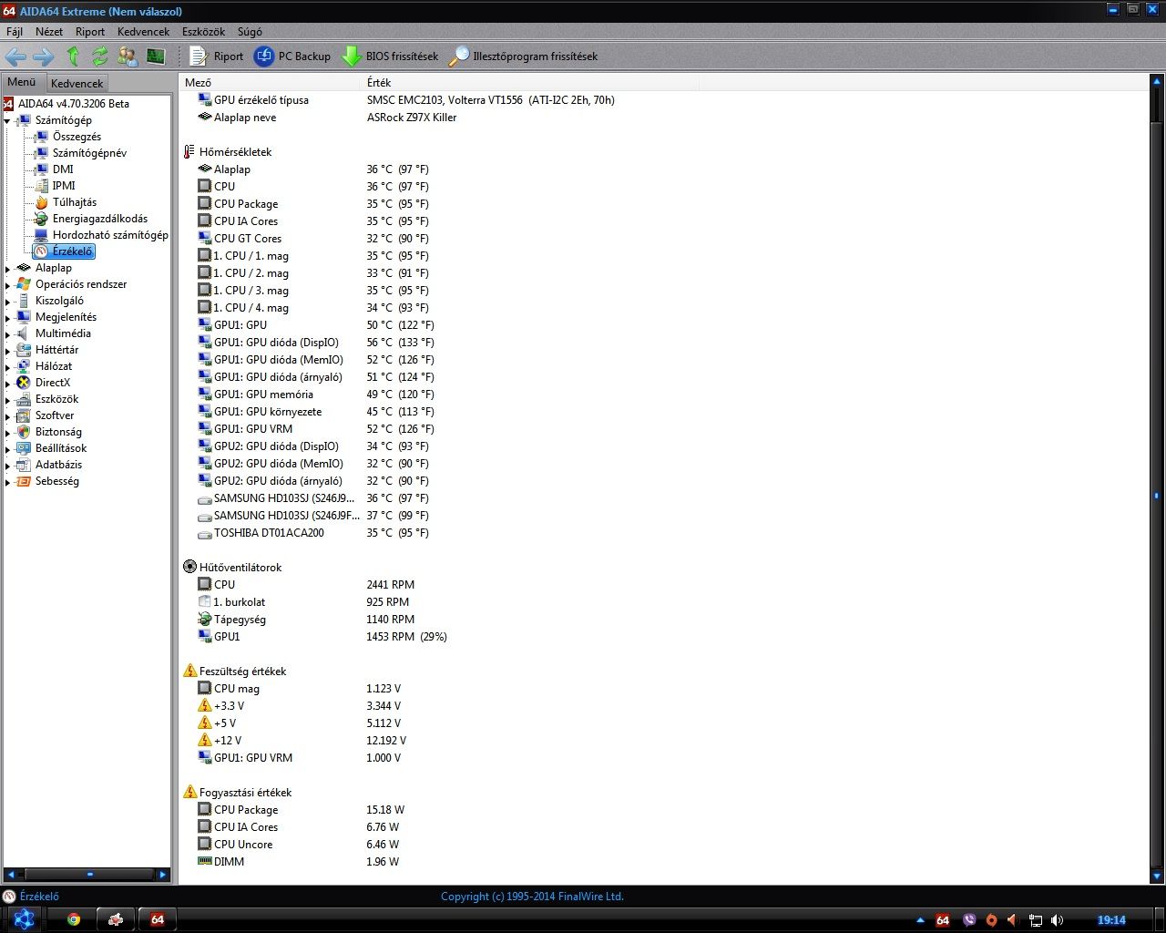The height and width of the screenshot is (933, 1166).
Task: Click the Eszközök tree icon
Action: point(24,399)
